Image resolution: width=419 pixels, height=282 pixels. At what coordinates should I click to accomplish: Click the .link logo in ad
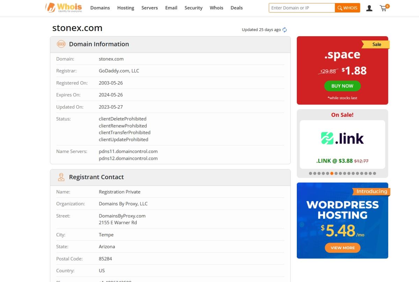(x=342, y=138)
